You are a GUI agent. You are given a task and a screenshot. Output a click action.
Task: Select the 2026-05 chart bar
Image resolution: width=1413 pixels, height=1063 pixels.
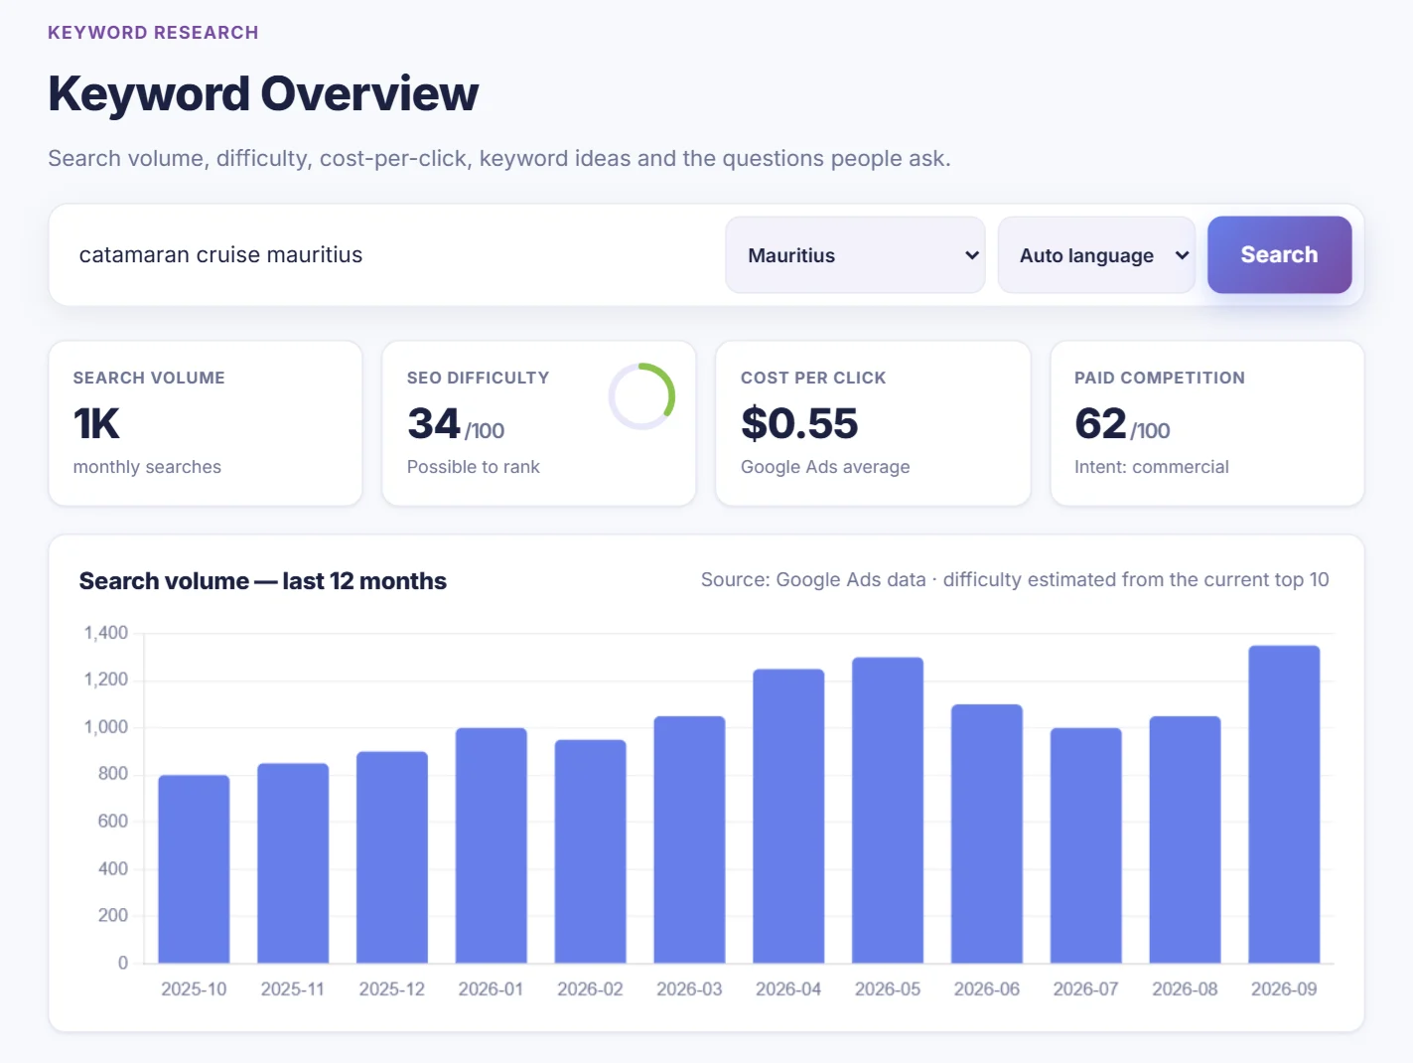click(888, 811)
